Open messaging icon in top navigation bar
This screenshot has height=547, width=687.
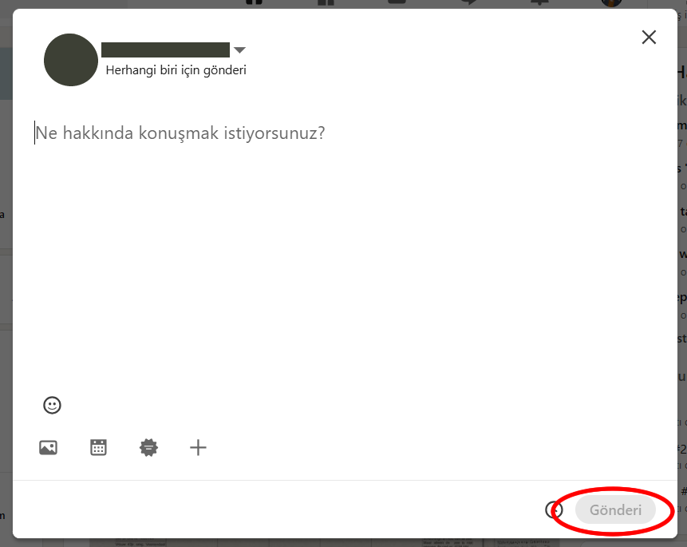(468, 2)
